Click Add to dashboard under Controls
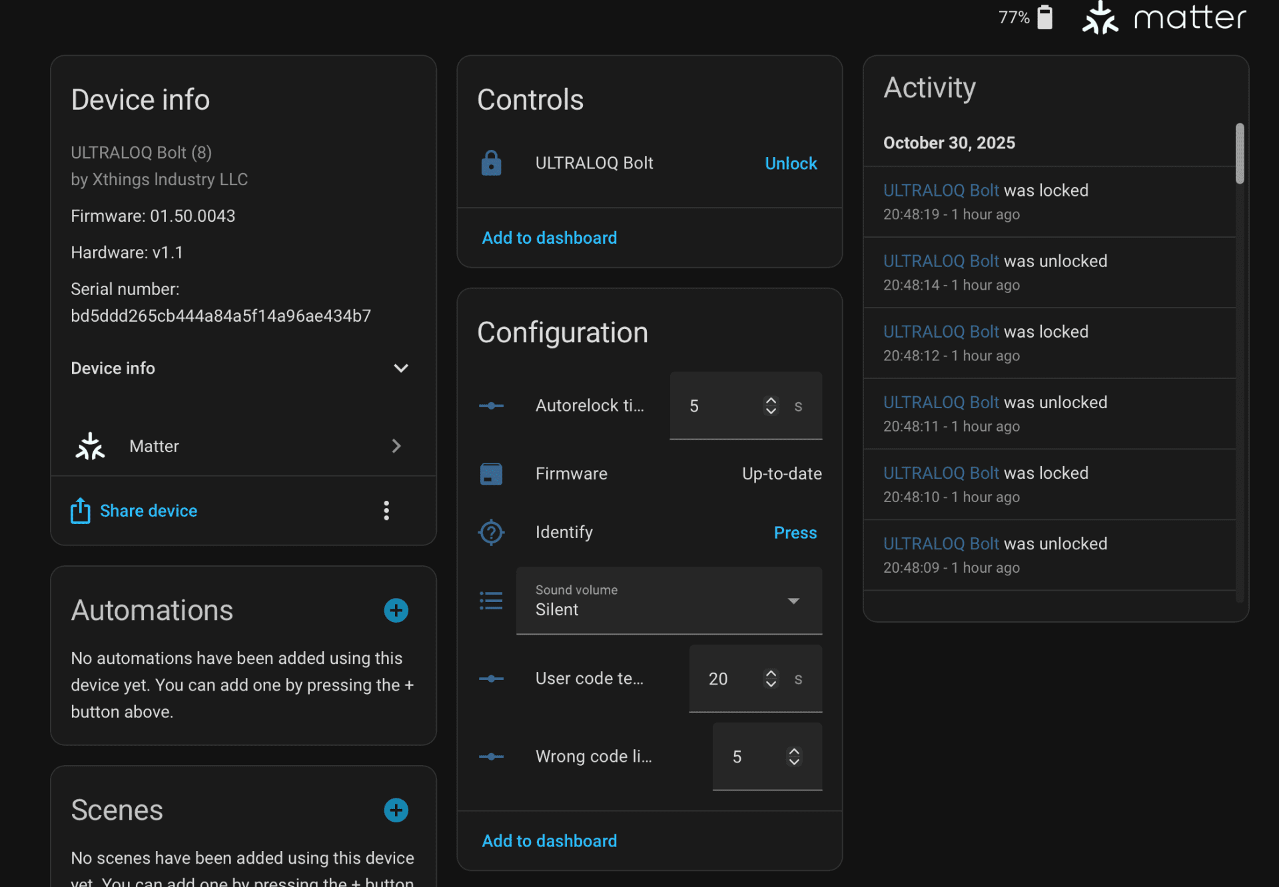This screenshot has height=887, width=1279. pos(549,238)
